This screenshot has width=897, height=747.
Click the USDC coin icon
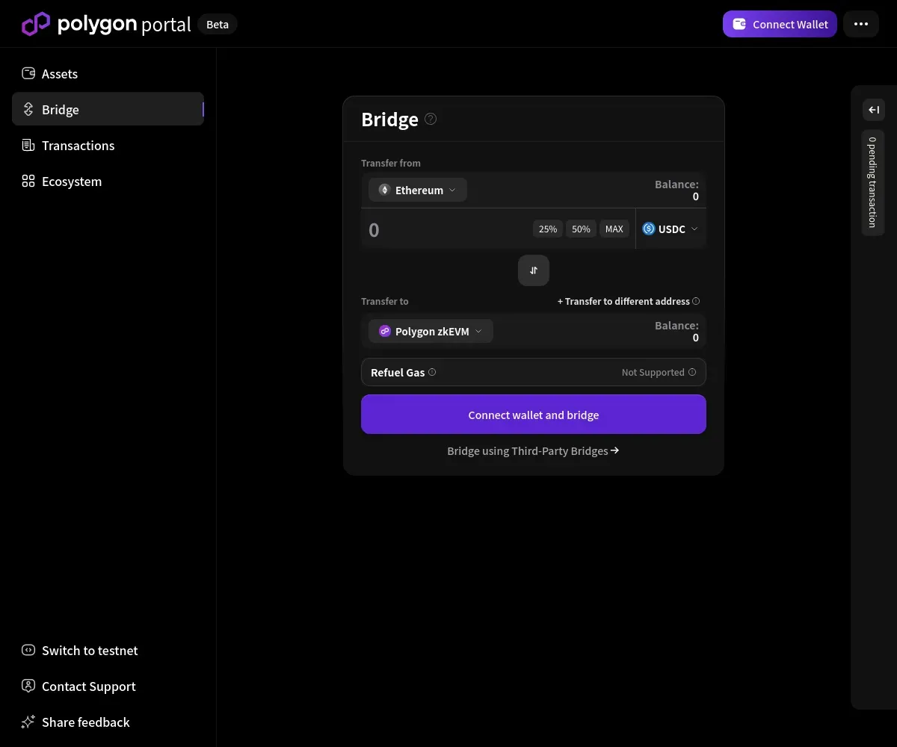tap(649, 229)
